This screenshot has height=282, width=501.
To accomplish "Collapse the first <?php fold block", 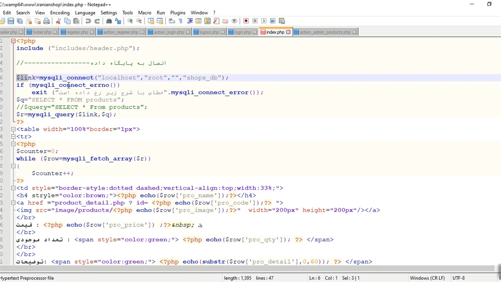I will pyautogui.click(x=13, y=41).
